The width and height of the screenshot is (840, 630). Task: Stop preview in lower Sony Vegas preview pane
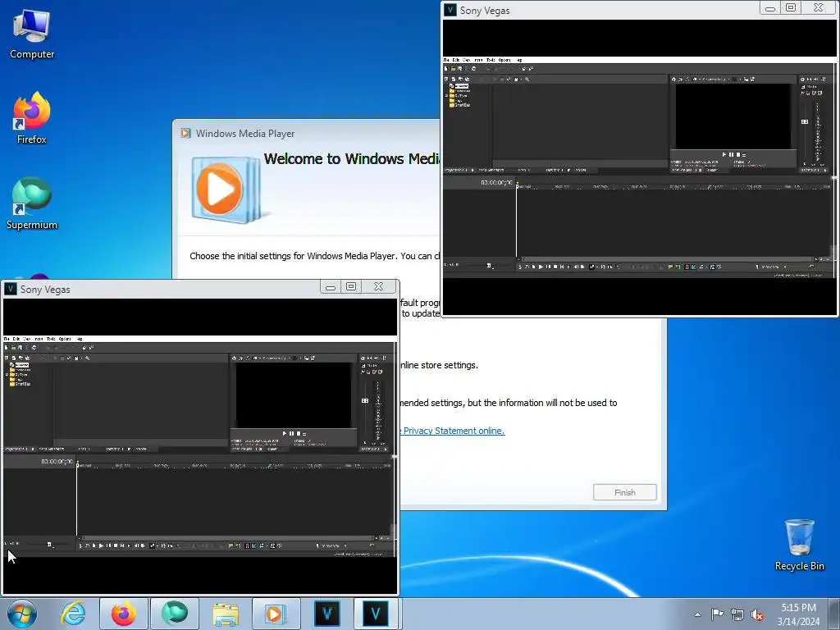click(x=299, y=433)
